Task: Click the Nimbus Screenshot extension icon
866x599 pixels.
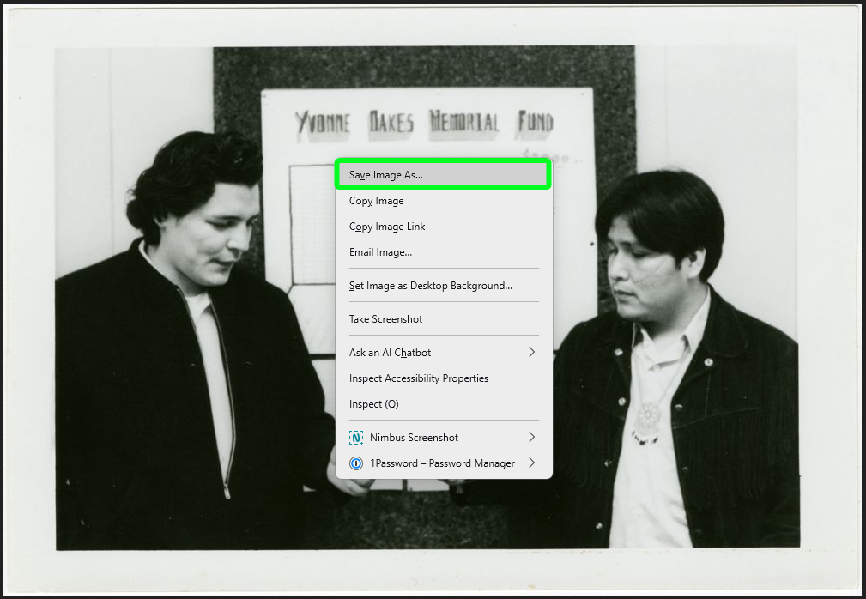Action: point(356,438)
